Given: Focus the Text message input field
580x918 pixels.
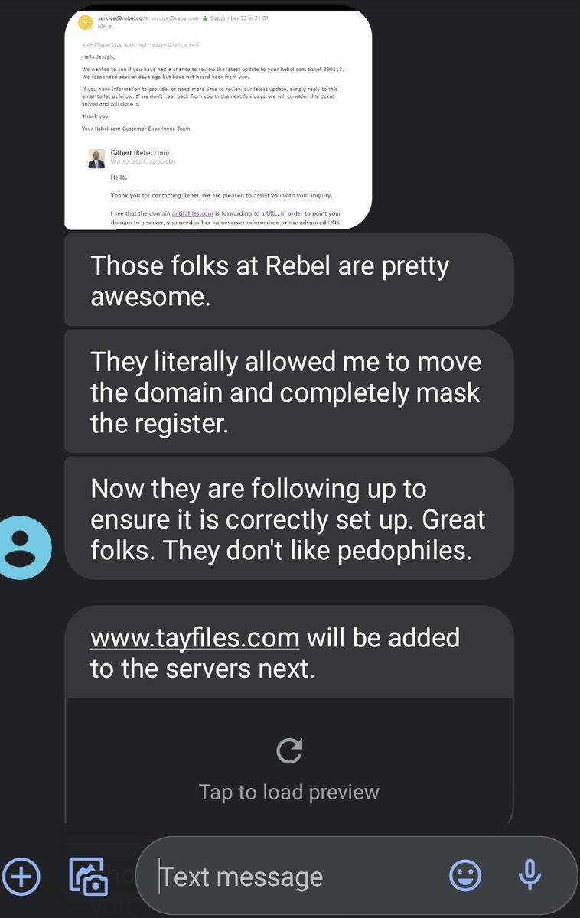Looking at the screenshot, I should click(x=298, y=877).
